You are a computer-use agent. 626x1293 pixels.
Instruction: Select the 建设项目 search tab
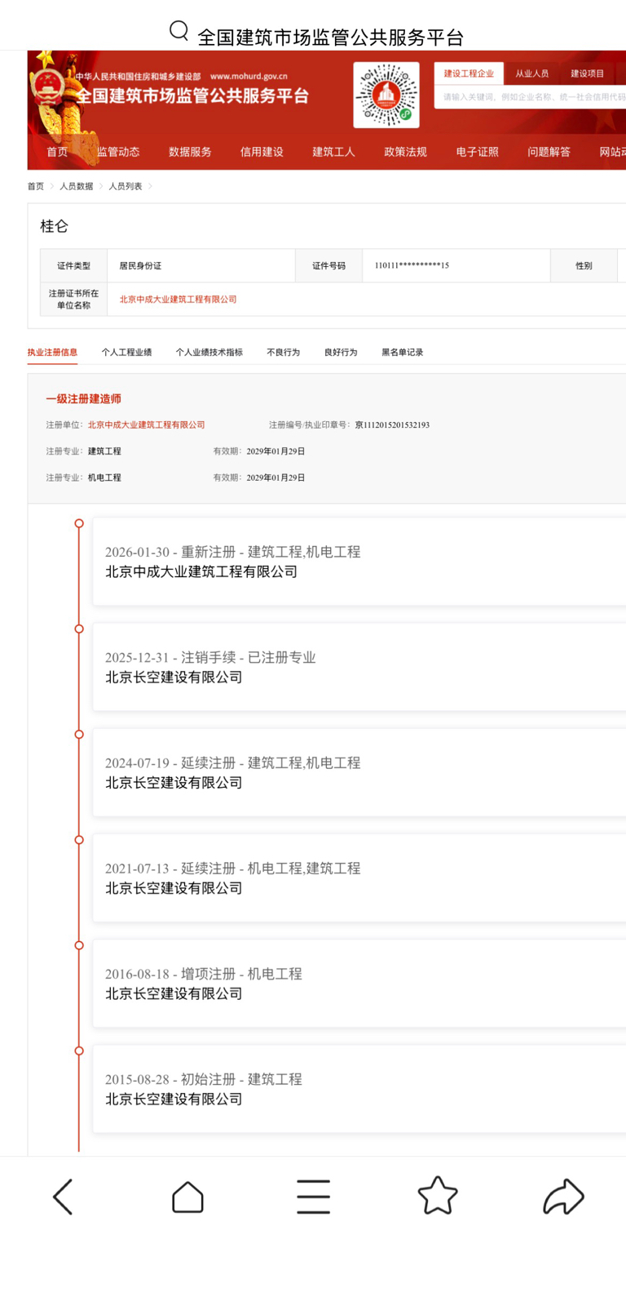pos(587,73)
